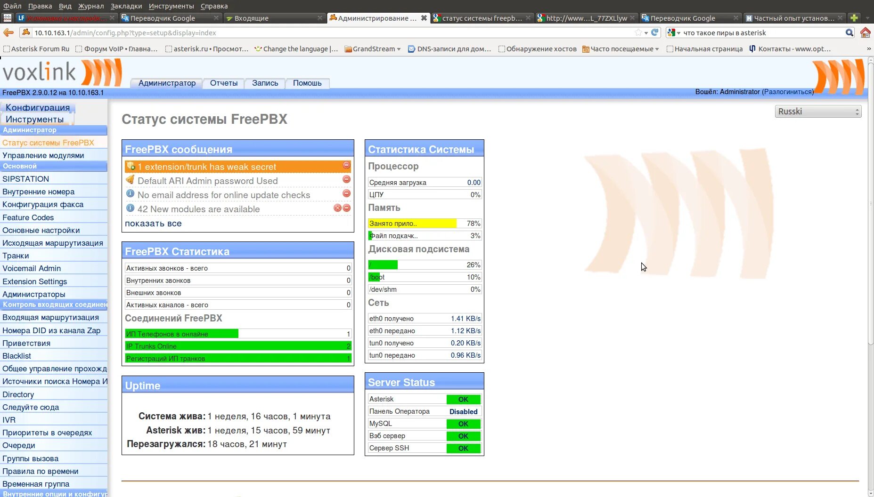The width and height of the screenshot is (874, 497).
Task: Delete the 42 New modules notice with the X icon
Action: click(x=337, y=208)
